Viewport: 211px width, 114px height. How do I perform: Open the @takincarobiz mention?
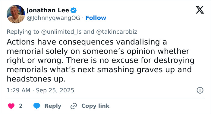pos(117,32)
